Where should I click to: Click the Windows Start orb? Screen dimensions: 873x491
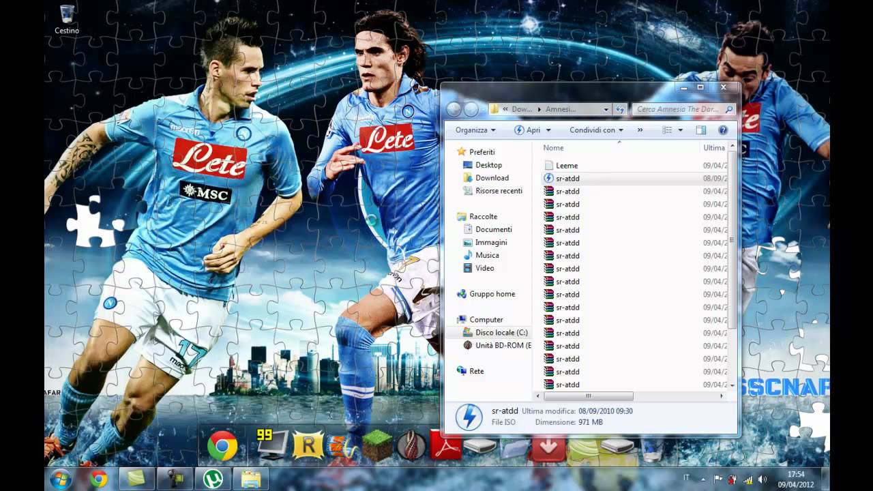pos(60,479)
